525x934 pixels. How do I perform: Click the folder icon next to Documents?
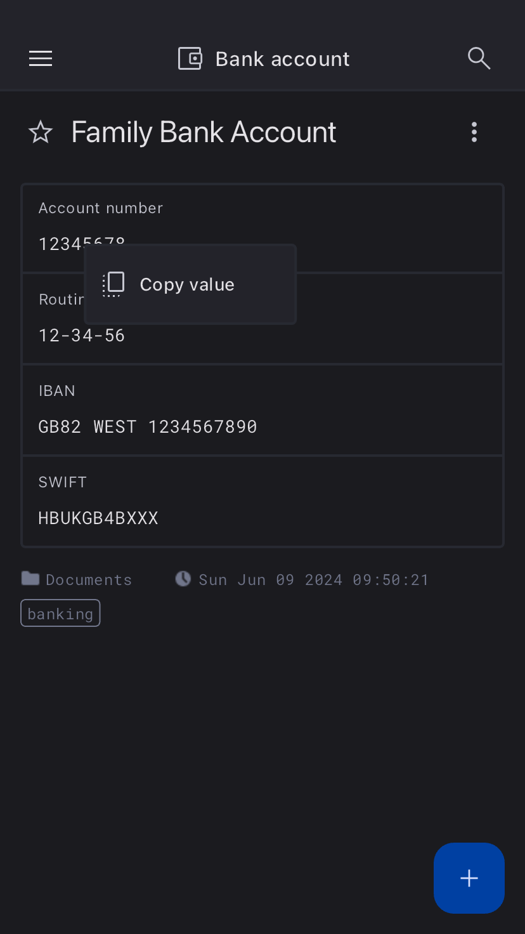pos(30,579)
